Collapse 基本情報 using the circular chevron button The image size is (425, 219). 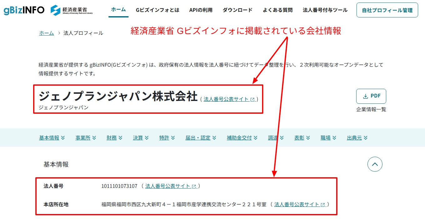pos(375,164)
